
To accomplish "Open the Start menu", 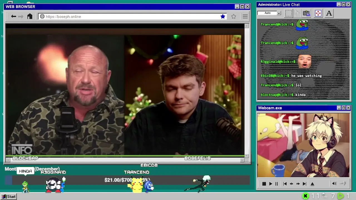I will click(8, 197).
